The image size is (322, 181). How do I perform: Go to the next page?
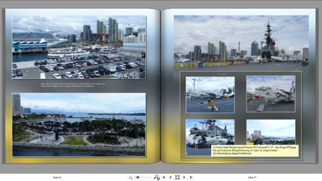tap(184, 177)
